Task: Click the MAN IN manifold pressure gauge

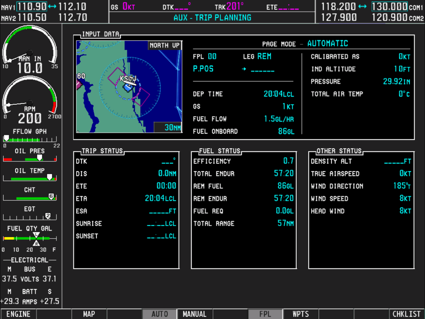Action: click(29, 54)
